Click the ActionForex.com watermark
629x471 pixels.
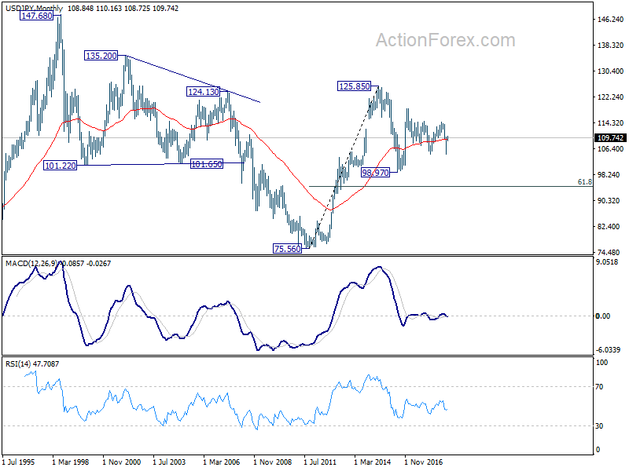click(445, 40)
